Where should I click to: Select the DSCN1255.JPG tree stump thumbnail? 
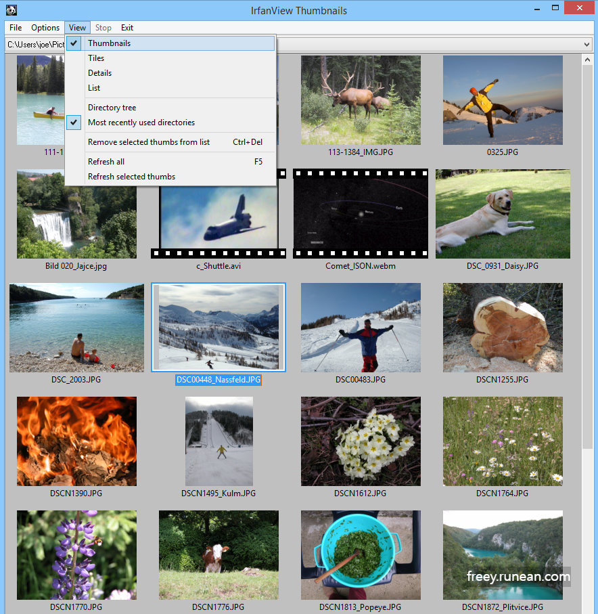click(503, 328)
